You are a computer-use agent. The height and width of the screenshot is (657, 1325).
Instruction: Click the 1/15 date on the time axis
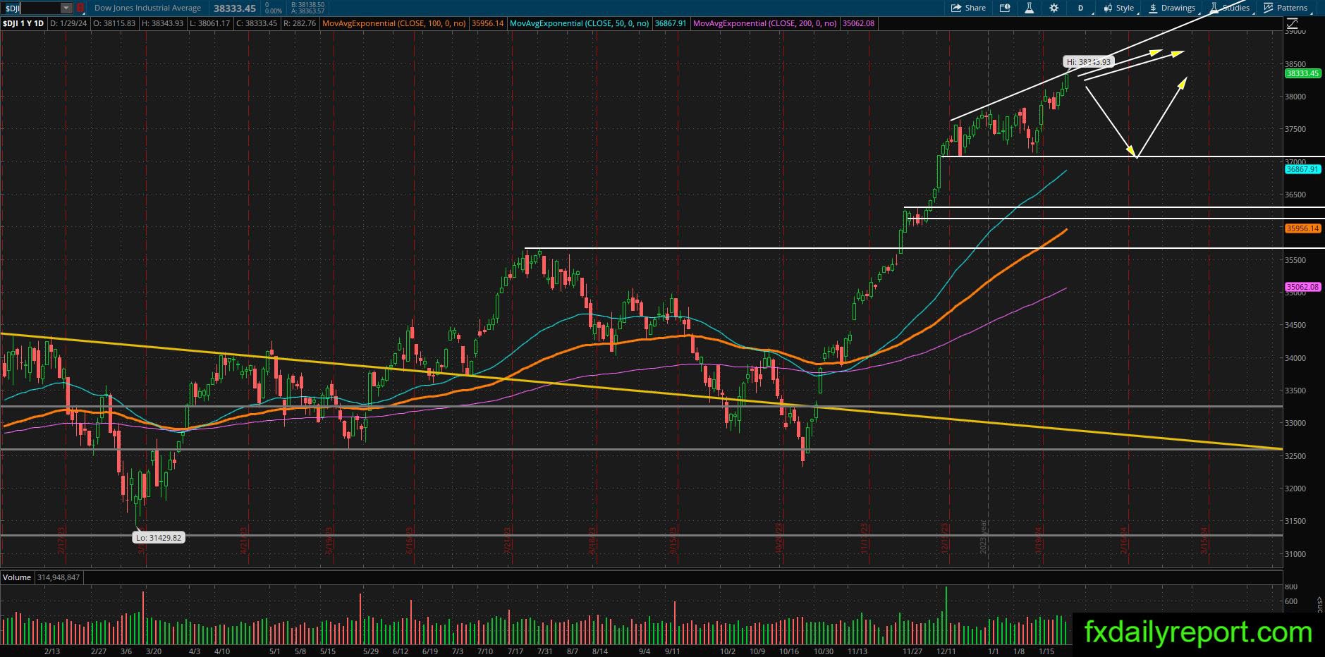point(1046,651)
